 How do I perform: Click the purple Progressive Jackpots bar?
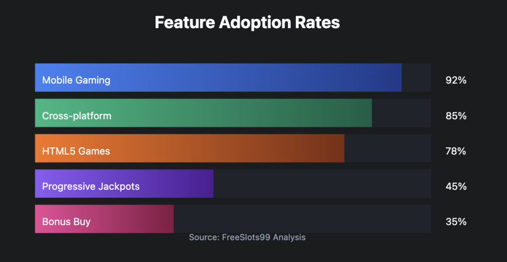click(x=124, y=183)
